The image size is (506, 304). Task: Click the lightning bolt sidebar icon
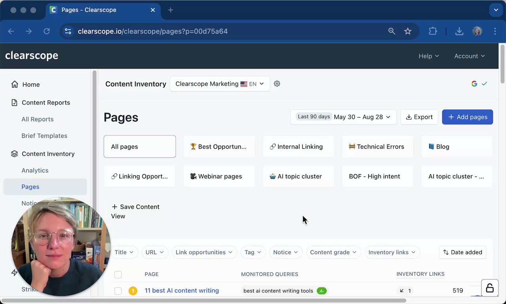coord(15,272)
